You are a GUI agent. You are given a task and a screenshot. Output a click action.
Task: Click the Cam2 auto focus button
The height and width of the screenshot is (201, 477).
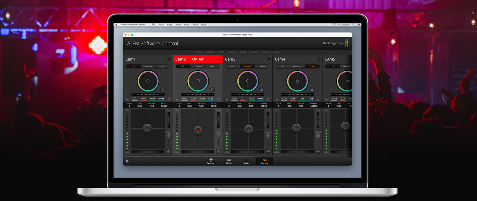click(218, 151)
